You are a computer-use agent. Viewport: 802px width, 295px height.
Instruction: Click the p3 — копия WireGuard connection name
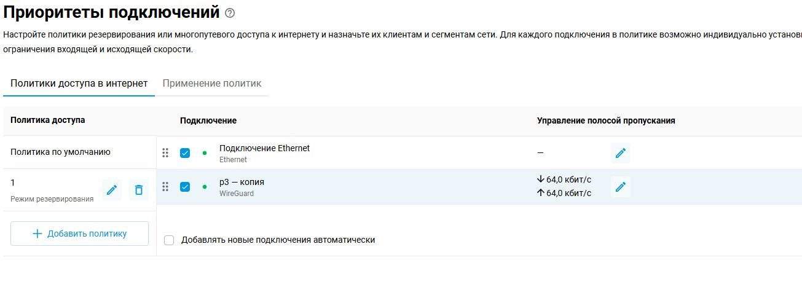click(242, 182)
